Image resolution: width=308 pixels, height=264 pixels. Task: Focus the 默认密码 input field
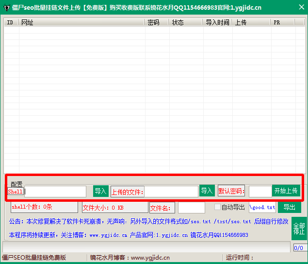[x=260, y=192]
